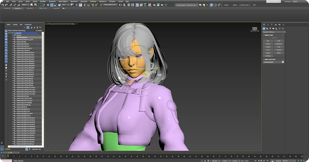Click the object color swatch beside name field
The width and height of the screenshot is (309, 162).
[283, 62]
